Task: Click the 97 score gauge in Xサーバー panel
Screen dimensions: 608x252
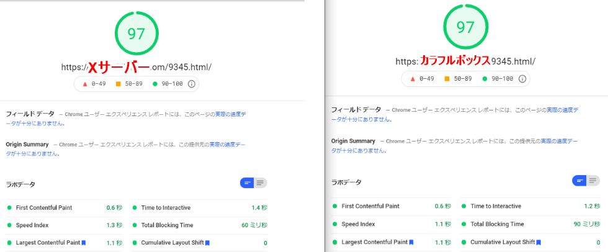Action: [136, 34]
